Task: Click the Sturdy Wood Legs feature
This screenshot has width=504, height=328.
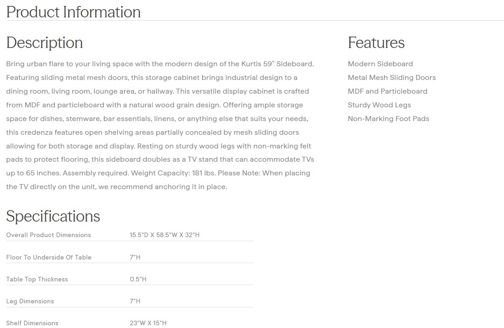Action: click(379, 105)
